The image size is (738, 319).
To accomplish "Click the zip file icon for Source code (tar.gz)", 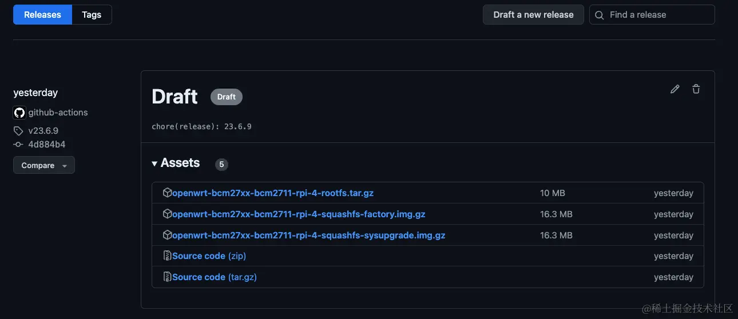I will 167,277.
